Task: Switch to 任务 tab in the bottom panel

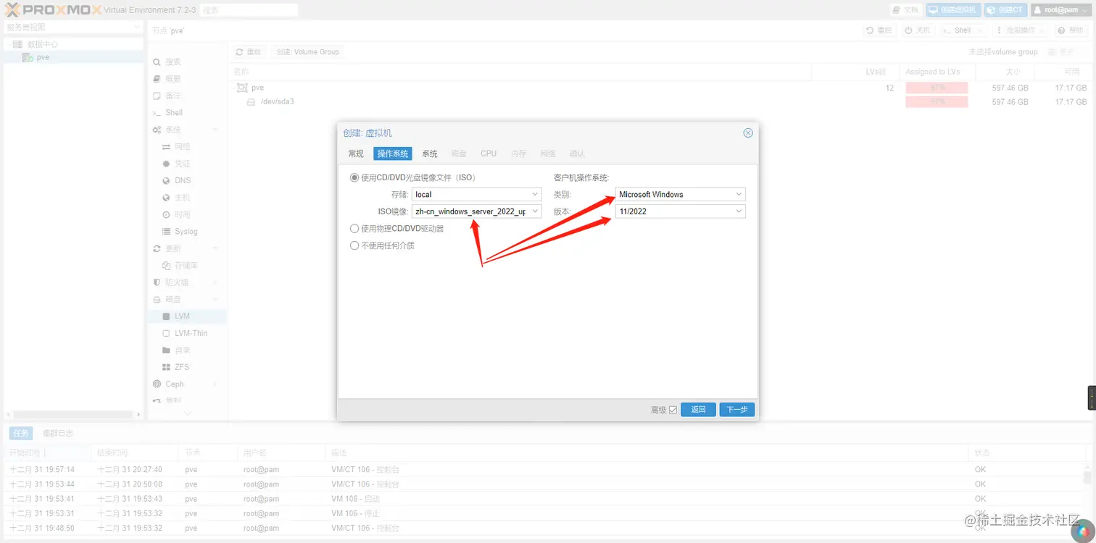Action: click(x=21, y=433)
